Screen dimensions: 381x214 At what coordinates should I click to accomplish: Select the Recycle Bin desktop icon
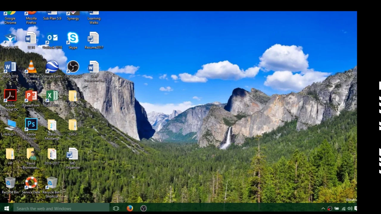(x=10, y=185)
